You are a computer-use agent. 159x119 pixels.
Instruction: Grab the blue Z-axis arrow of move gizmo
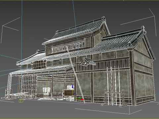(73, 86)
